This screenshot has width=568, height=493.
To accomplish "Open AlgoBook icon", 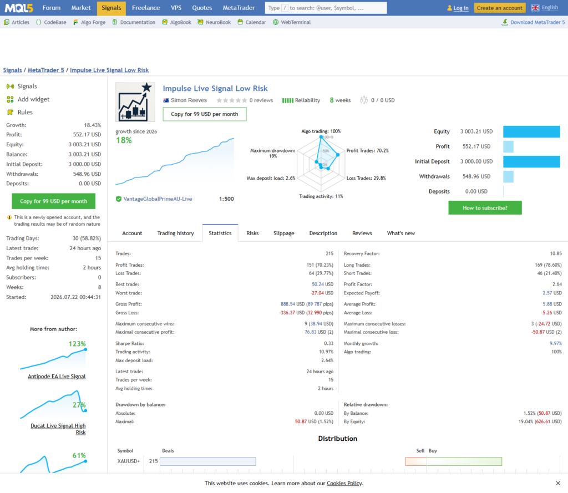I will [165, 22].
